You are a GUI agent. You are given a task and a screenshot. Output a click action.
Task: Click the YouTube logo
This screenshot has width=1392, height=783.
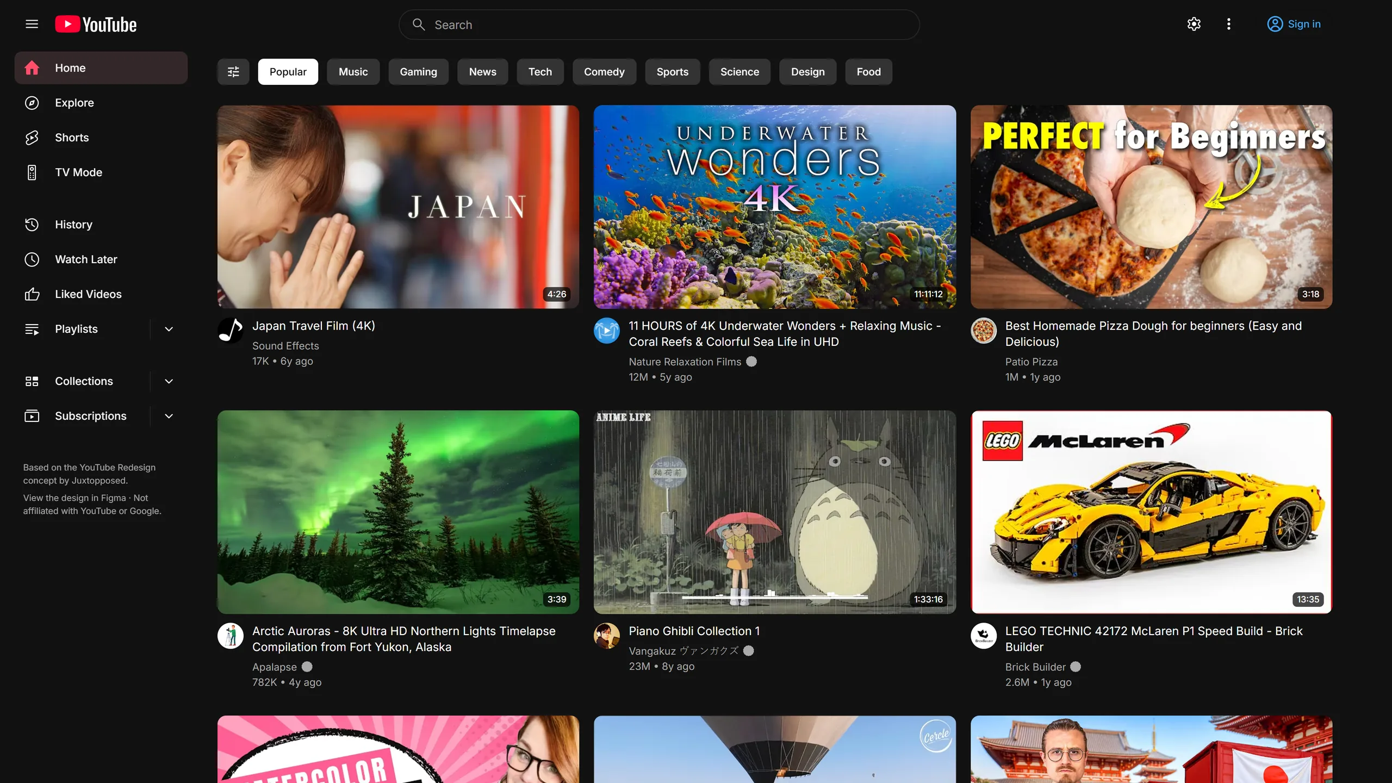coord(96,24)
